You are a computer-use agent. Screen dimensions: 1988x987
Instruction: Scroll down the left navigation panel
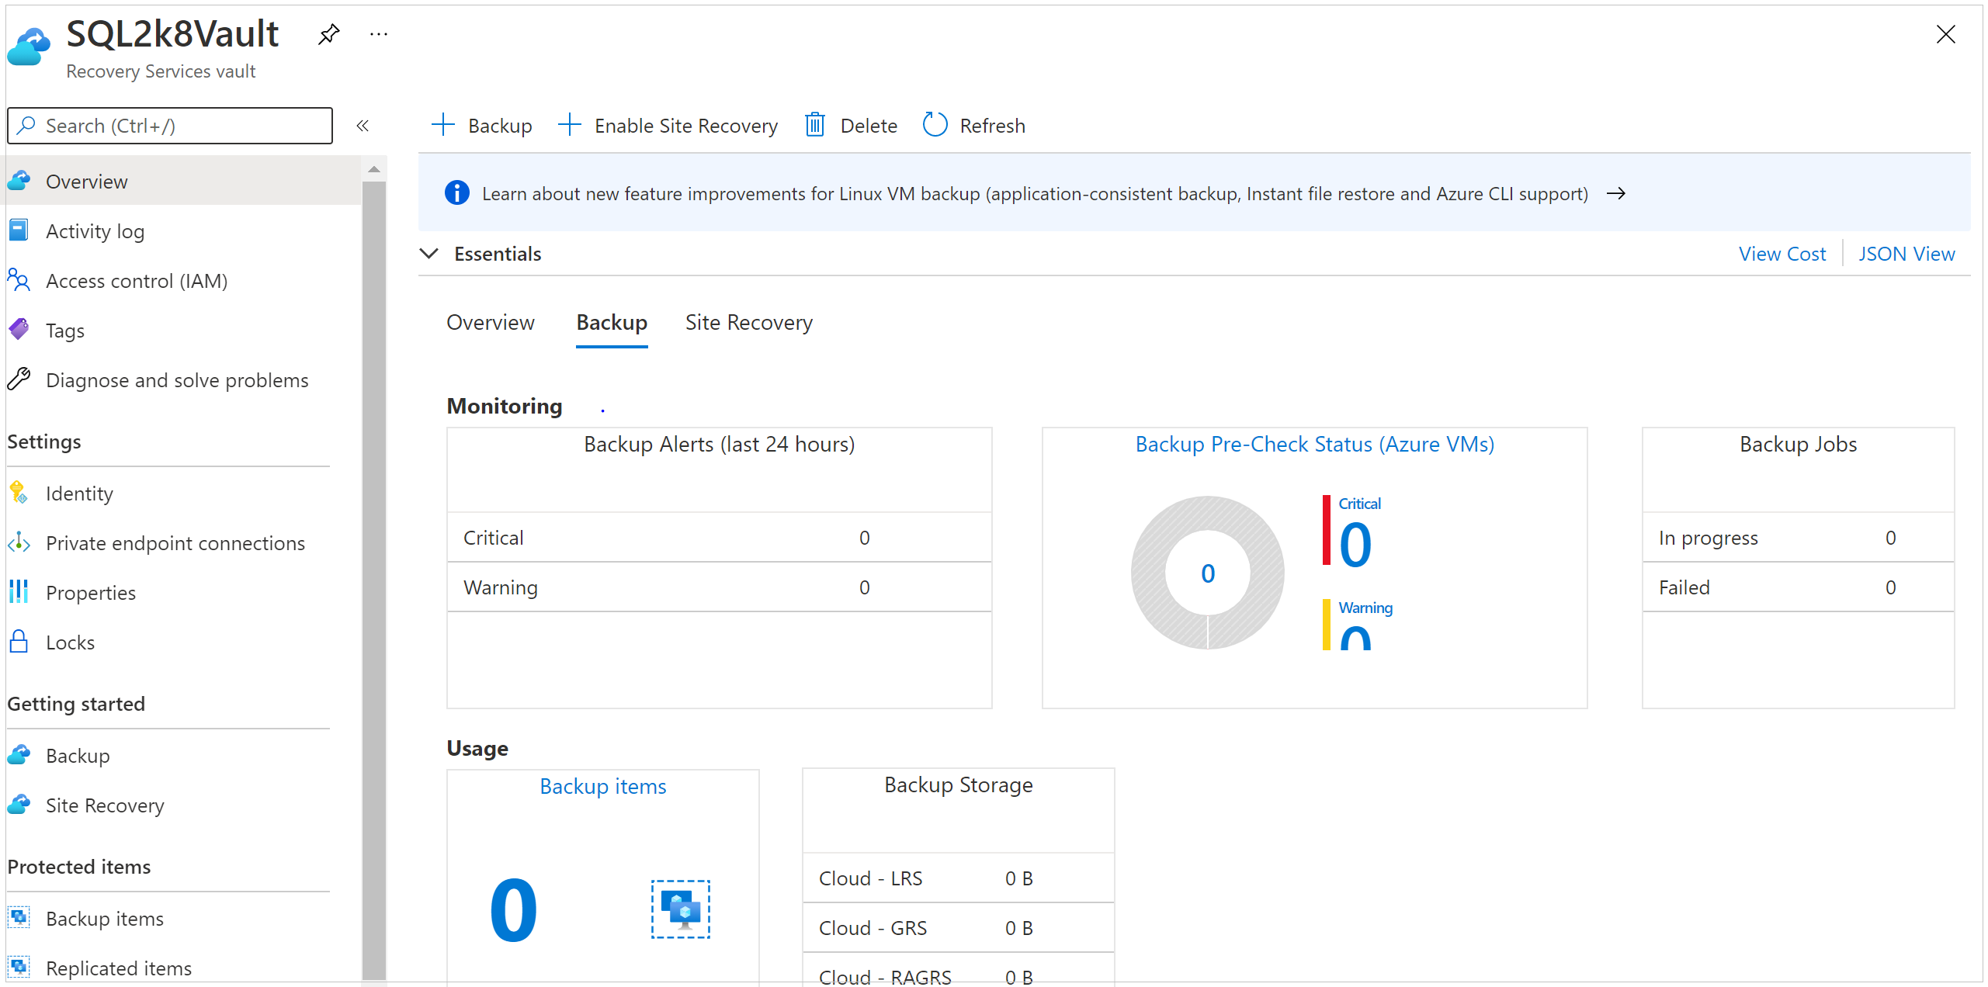(373, 975)
